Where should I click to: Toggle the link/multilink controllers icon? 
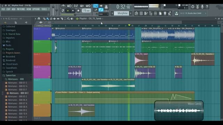point(101,10)
